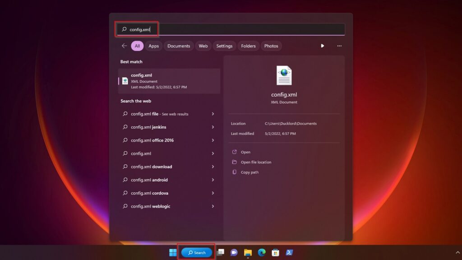Click the 'config.xml download' search suggestion
Viewport: 462px width, 260px height.
(169, 167)
